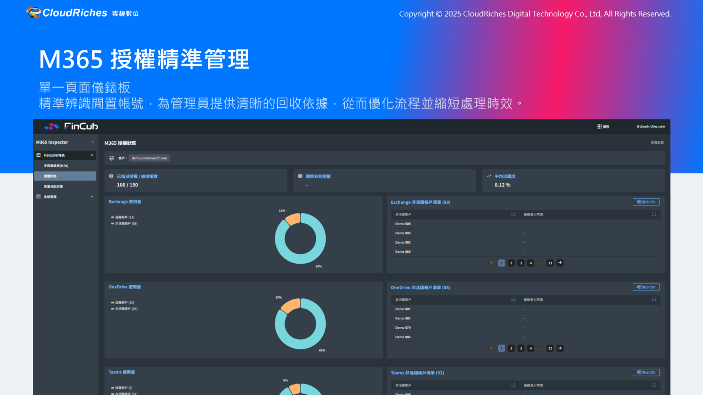The image size is (703, 395).
Task: Sort the OneDrive list by the 最後登入時間 column icon
Action: click(x=654, y=299)
